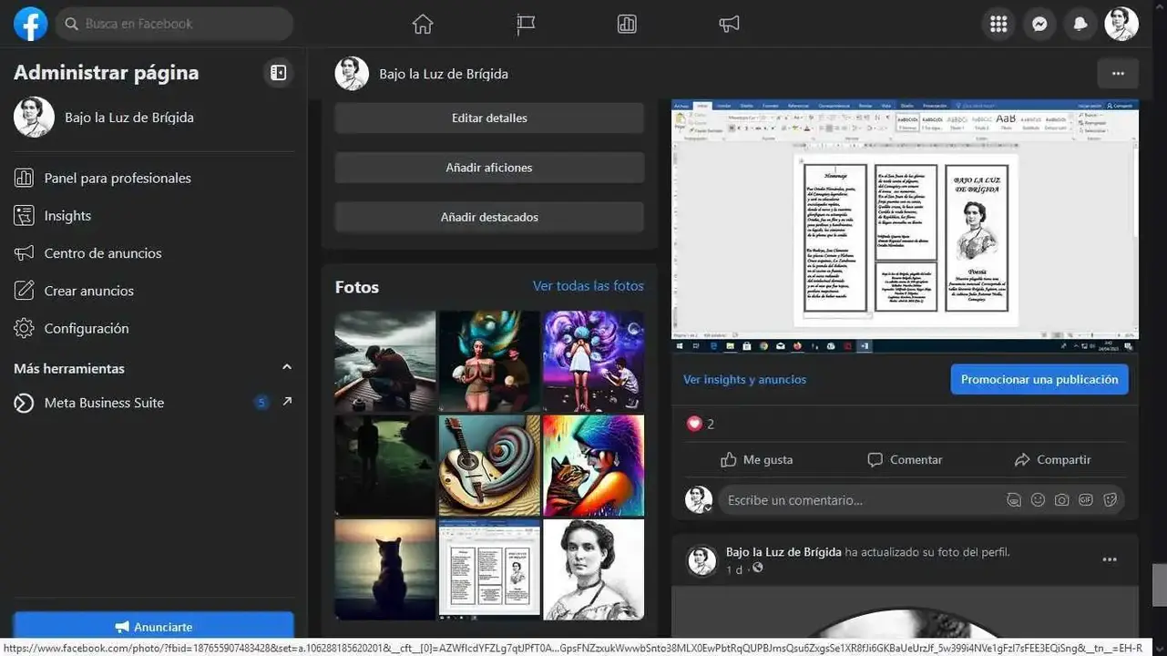Open Messenger
The height and width of the screenshot is (656, 1167).
(x=1039, y=25)
